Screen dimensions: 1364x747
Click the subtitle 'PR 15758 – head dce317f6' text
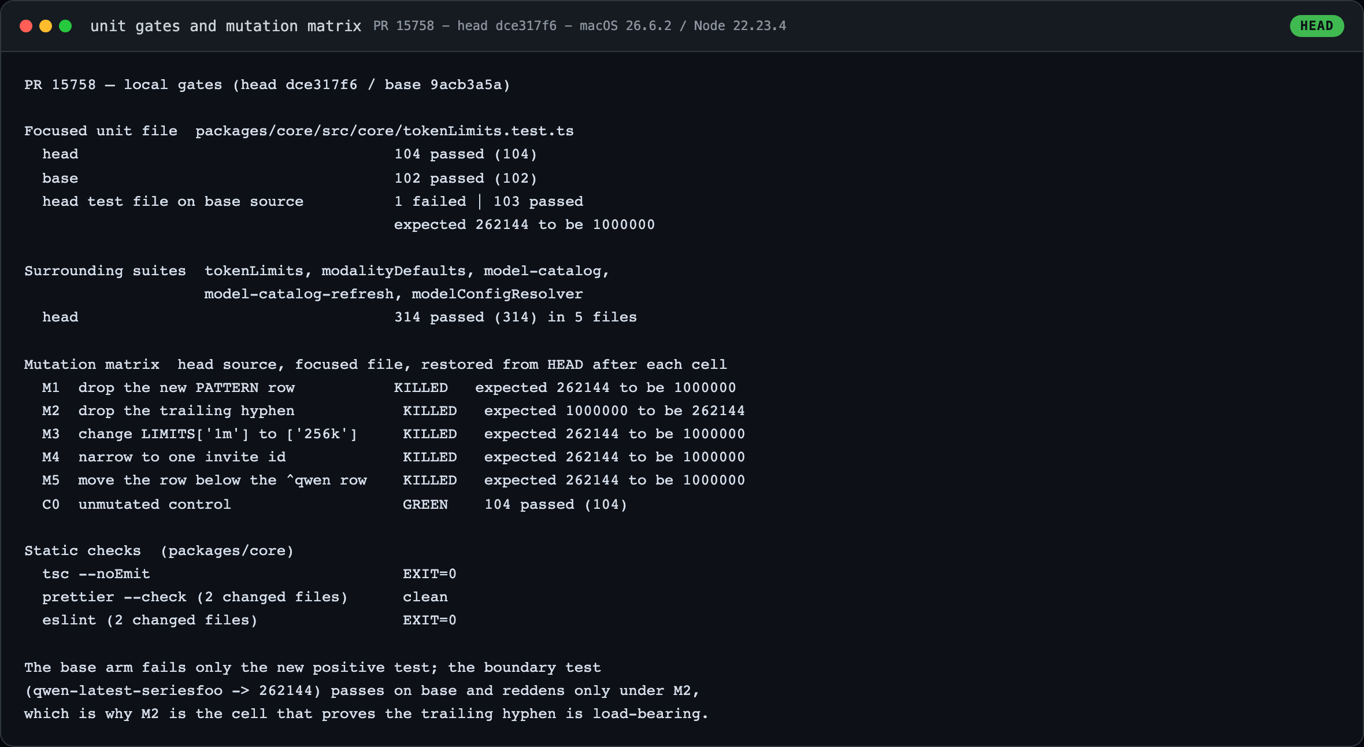(x=465, y=26)
